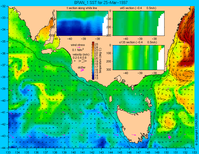Click longitude axis label '140'
The width and height of the screenshot is (199, 154).
coord(73,152)
